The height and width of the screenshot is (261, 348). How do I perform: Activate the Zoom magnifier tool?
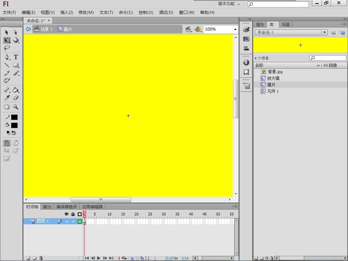click(16, 107)
